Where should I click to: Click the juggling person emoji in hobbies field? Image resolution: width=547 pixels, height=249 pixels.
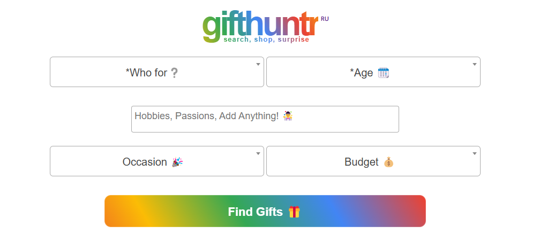click(288, 116)
